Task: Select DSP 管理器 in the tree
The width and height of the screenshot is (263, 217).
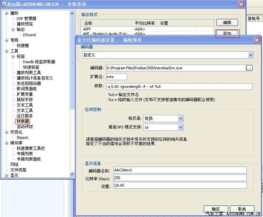Action: 26,19
